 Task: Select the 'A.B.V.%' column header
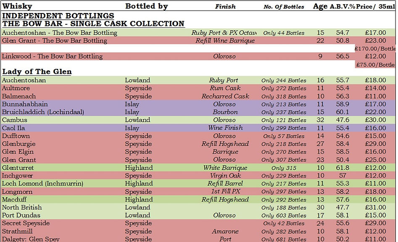point(342,7)
